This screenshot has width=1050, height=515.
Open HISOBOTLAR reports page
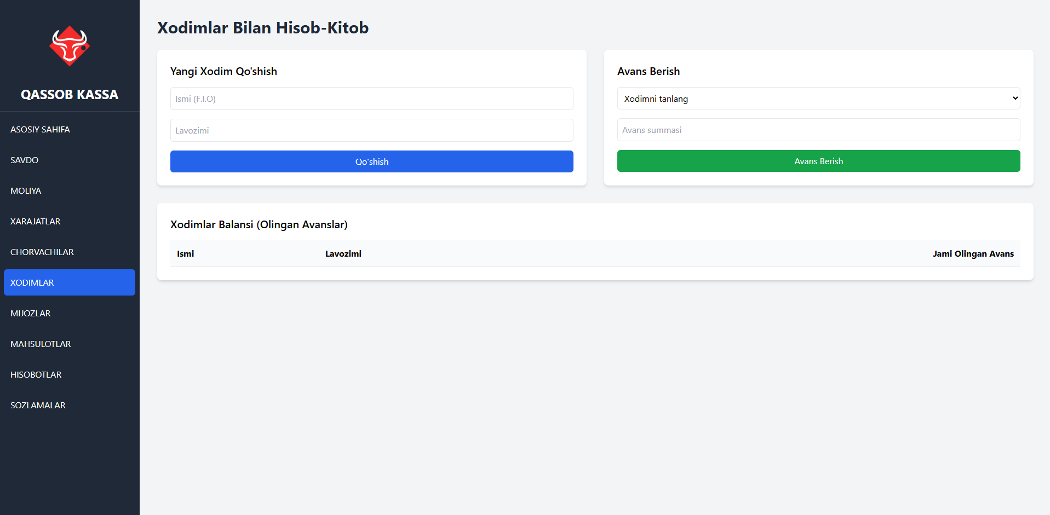[x=36, y=375]
